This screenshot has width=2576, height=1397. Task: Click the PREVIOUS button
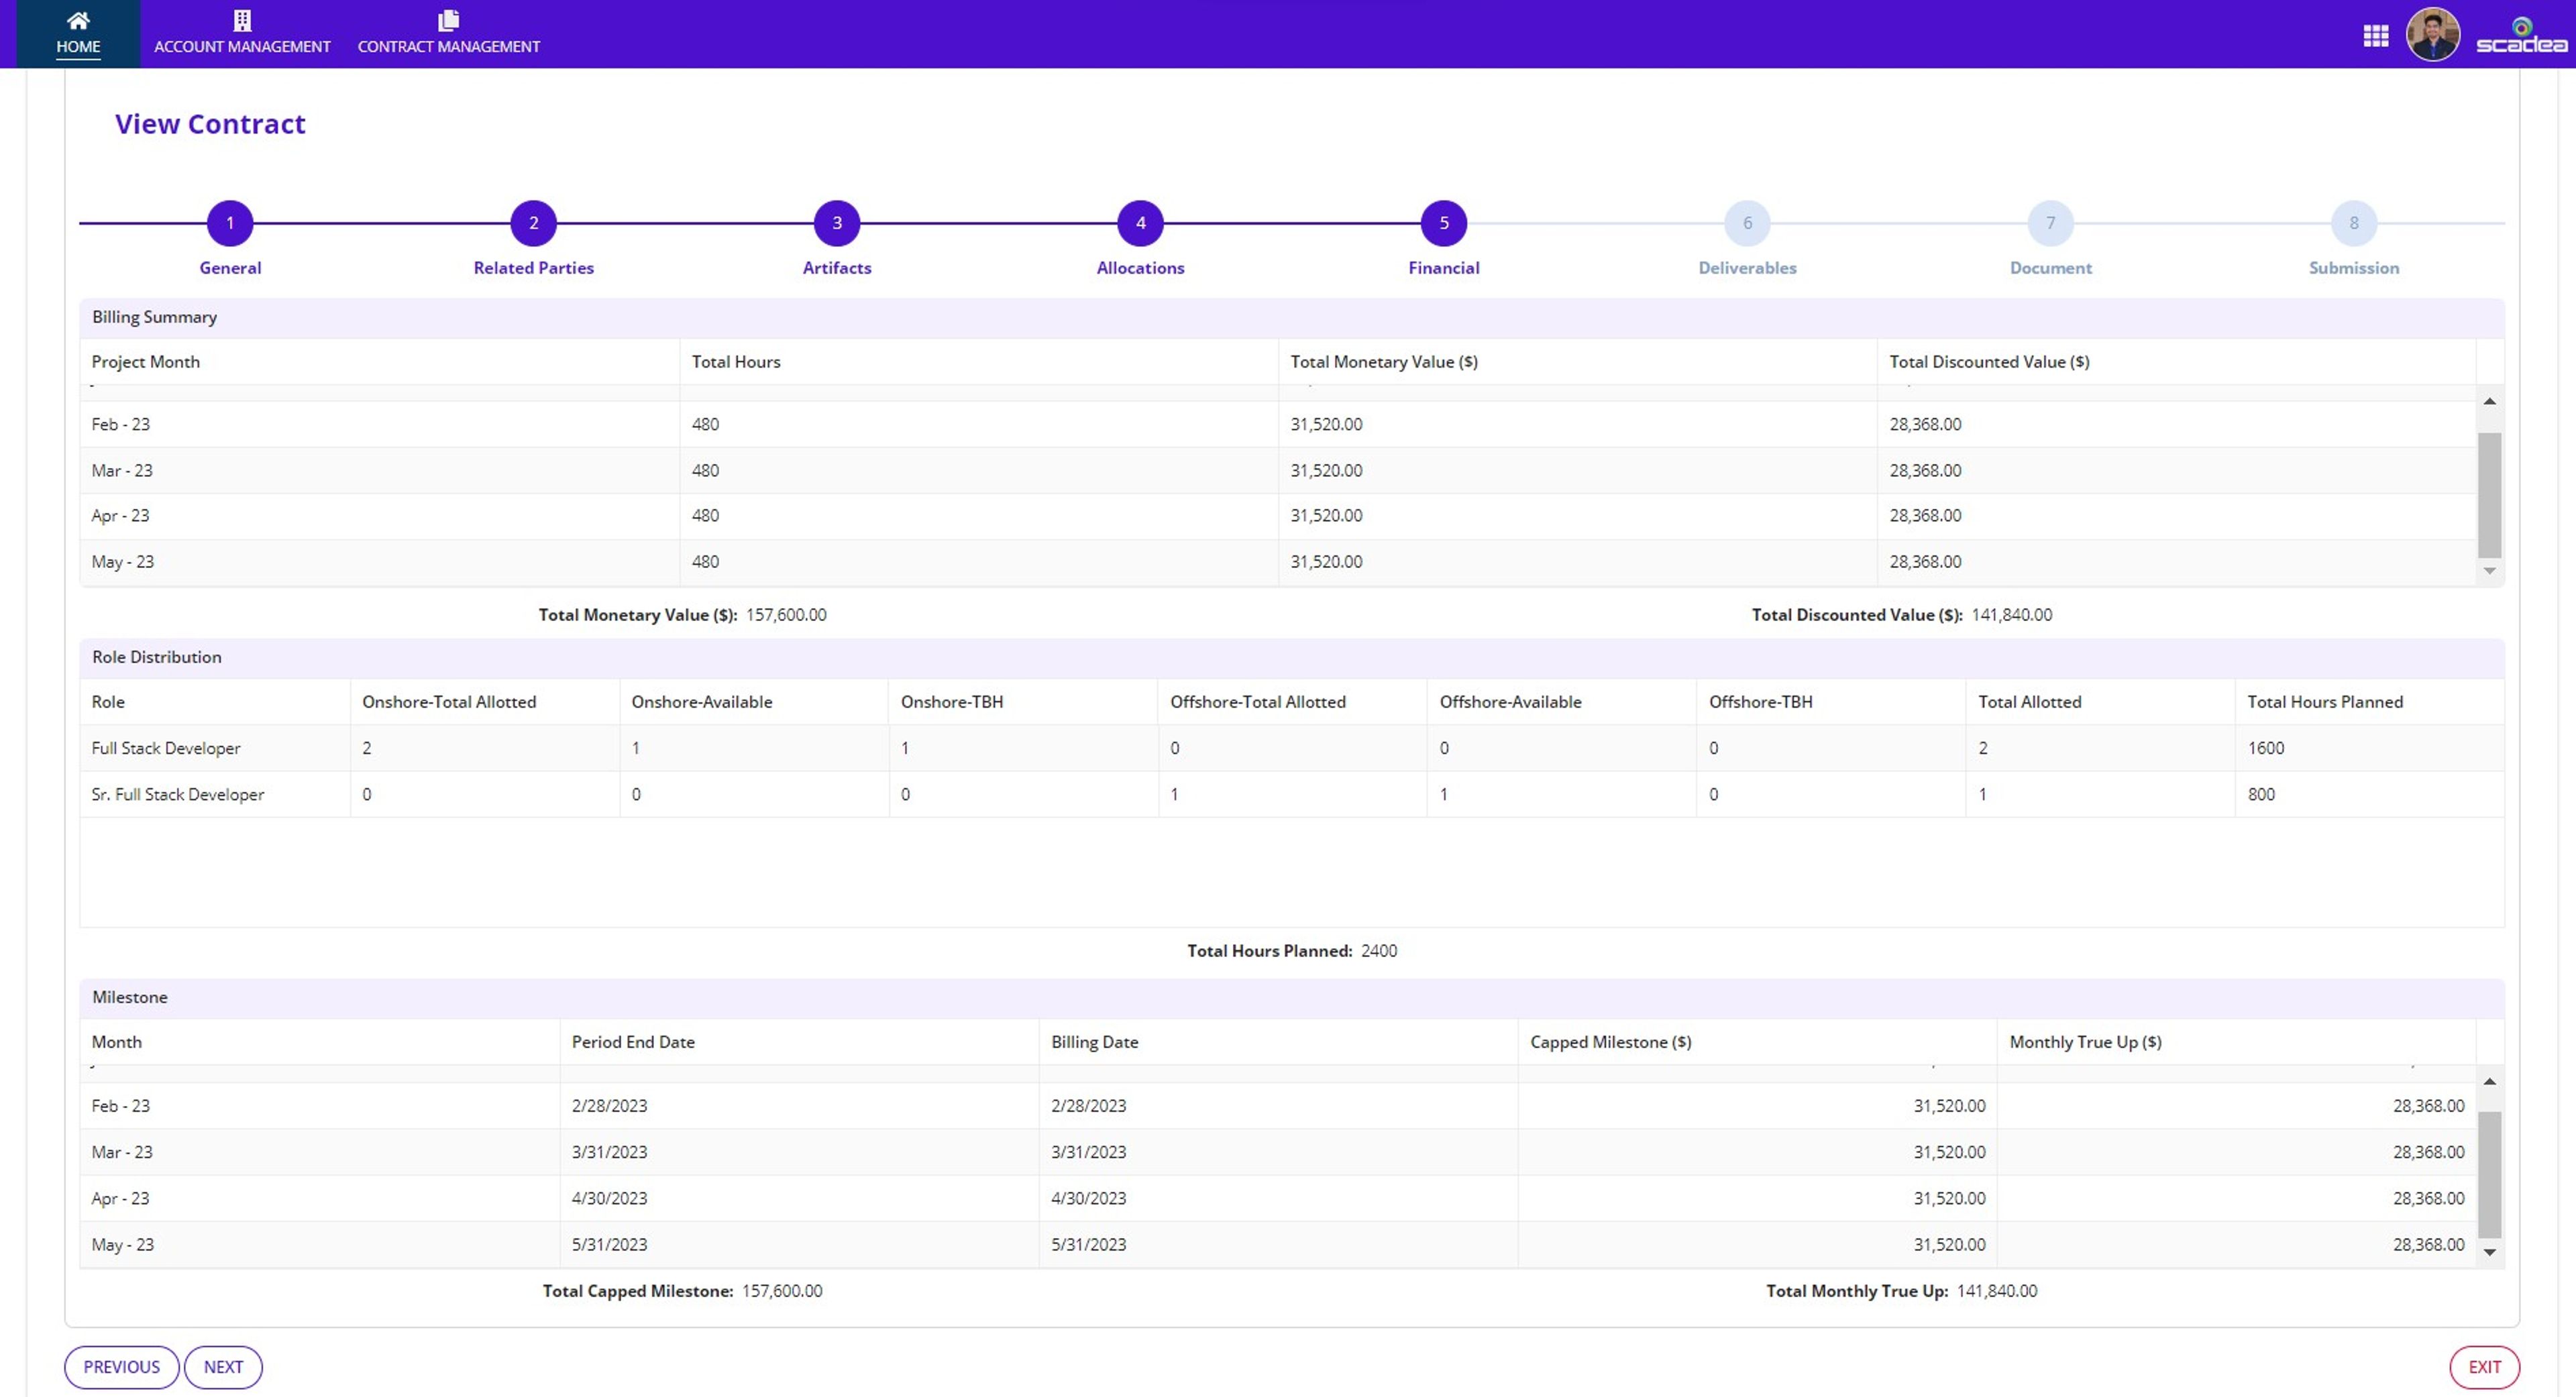pyautogui.click(x=122, y=1367)
